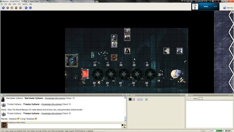Click the zoom percentage field in status bar
The image size is (234, 132).
click(x=212, y=131)
